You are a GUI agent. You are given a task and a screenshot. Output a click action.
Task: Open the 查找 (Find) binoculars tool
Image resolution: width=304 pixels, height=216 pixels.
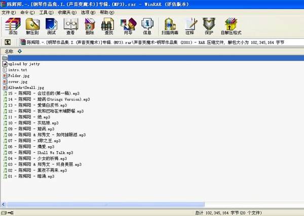(x=108, y=26)
